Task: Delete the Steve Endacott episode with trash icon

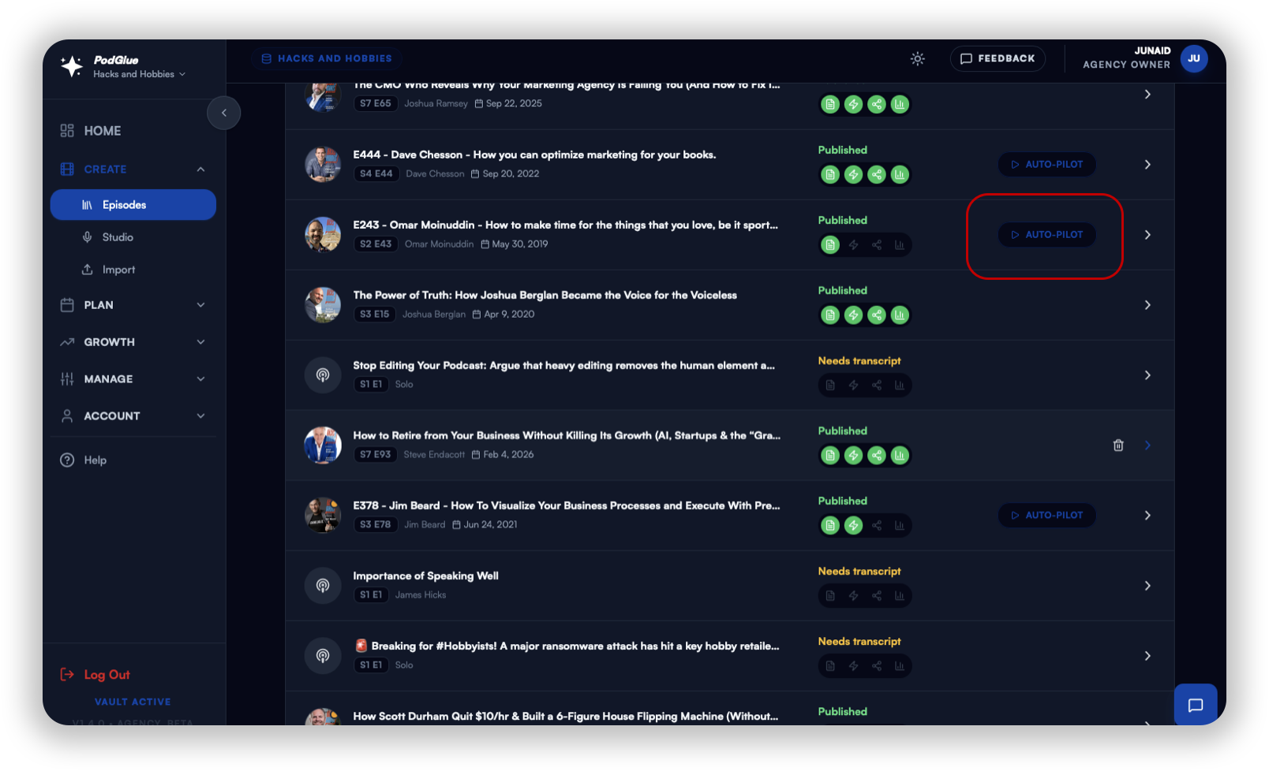Action: [1117, 445]
